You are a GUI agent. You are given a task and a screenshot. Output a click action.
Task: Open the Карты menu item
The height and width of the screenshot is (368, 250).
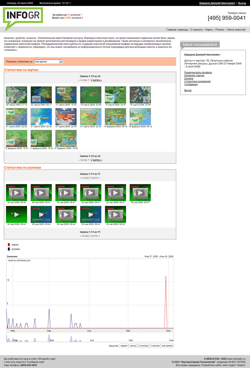tap(209, 30)
